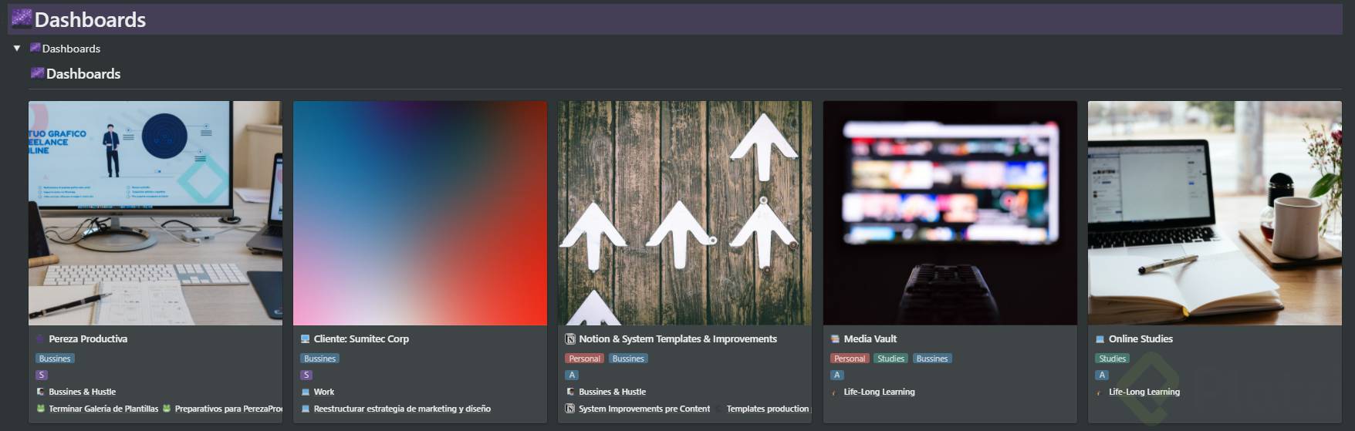The image size is (1355, 431).
Task: Click the computer icon beside Cliente: Sumitec Corp
Action: 306,338
